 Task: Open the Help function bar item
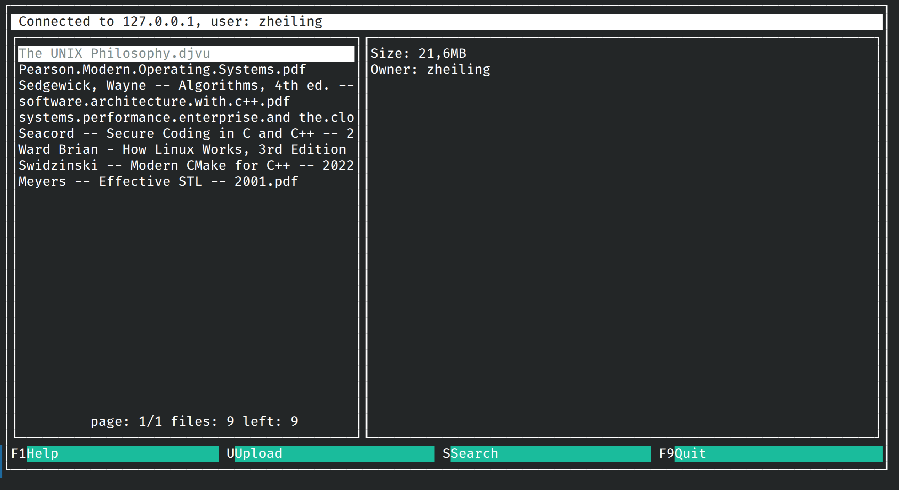click(123, 453)
